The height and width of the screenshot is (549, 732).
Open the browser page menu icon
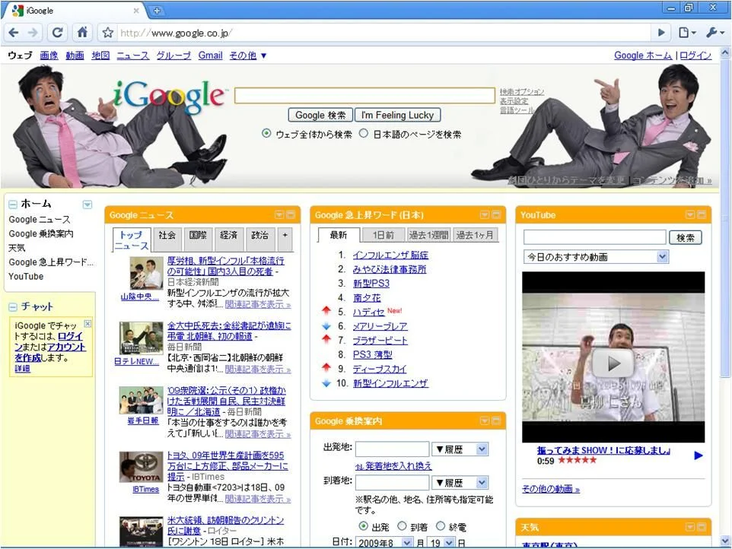pyautogui.click(x=686, y=33)
